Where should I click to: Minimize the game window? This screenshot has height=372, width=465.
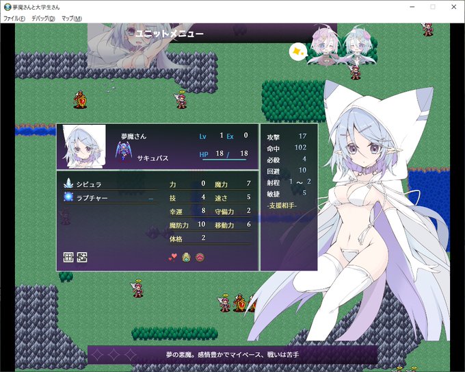[x=412, y=7]
